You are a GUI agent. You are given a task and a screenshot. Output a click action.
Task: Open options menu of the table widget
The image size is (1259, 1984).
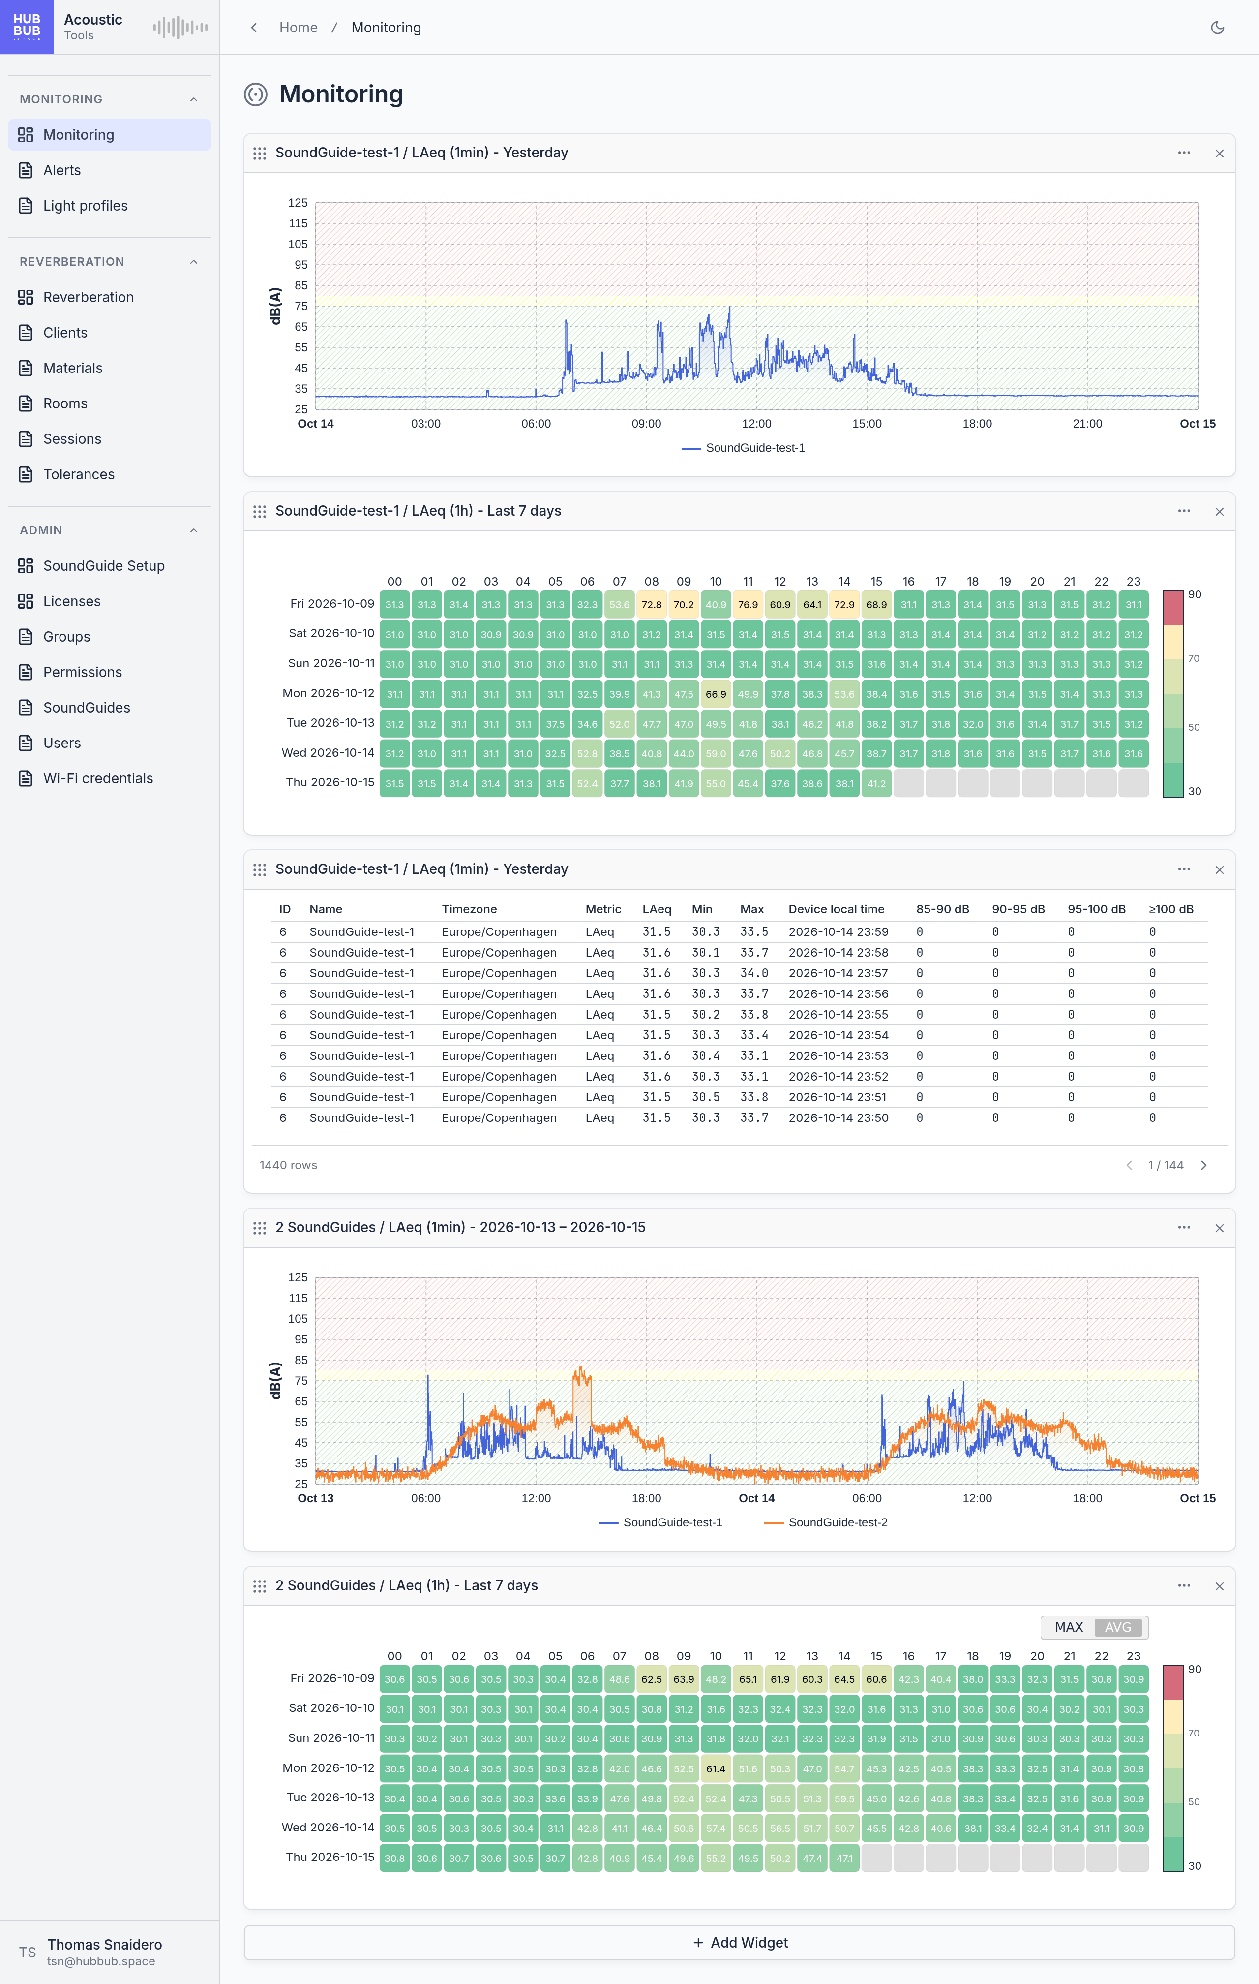(1184, 870)
